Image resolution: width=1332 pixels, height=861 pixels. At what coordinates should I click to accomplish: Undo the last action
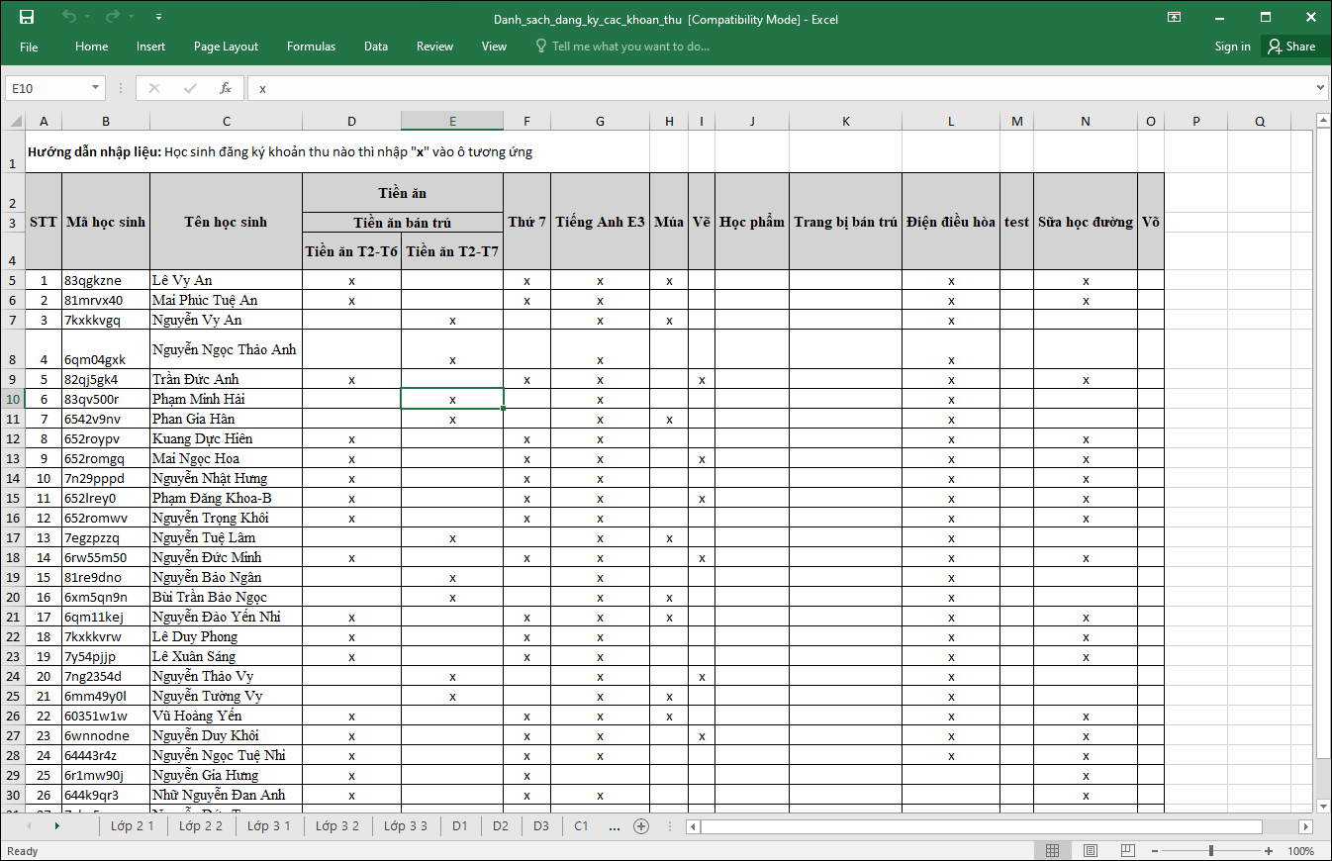[68, 17]
